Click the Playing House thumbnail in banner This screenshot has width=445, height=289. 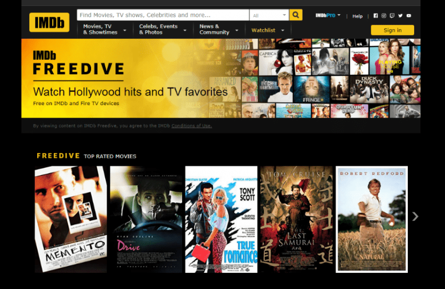point(390,61)
